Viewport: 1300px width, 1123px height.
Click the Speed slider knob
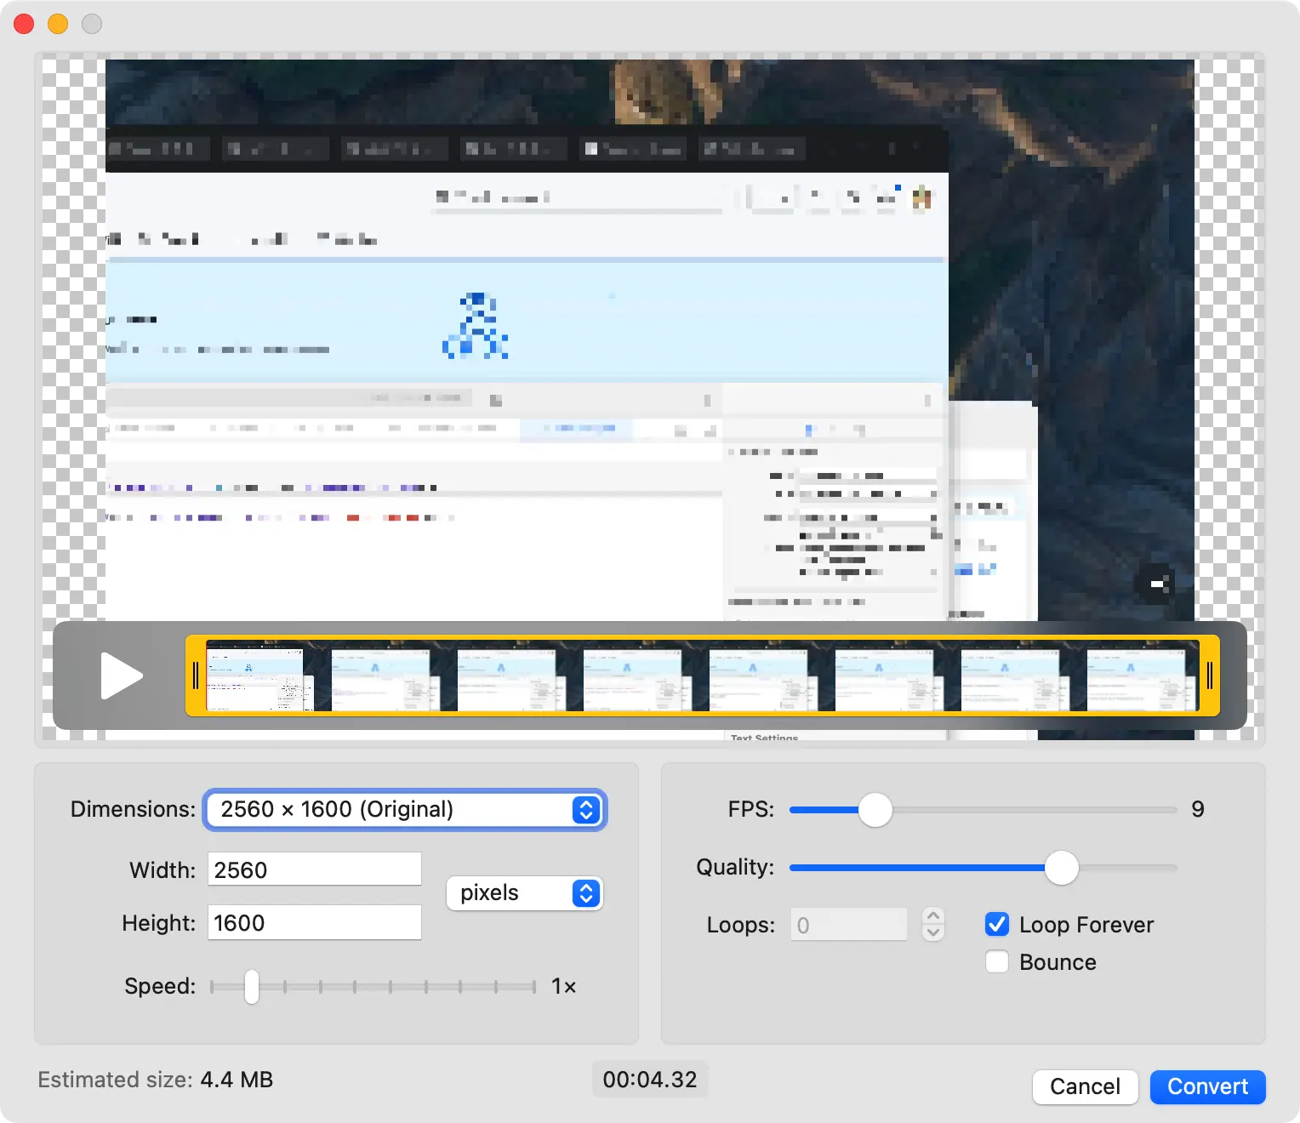[251, 987]
